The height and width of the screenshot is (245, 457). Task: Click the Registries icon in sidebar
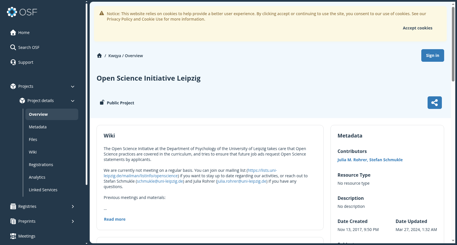coord(13,206)
